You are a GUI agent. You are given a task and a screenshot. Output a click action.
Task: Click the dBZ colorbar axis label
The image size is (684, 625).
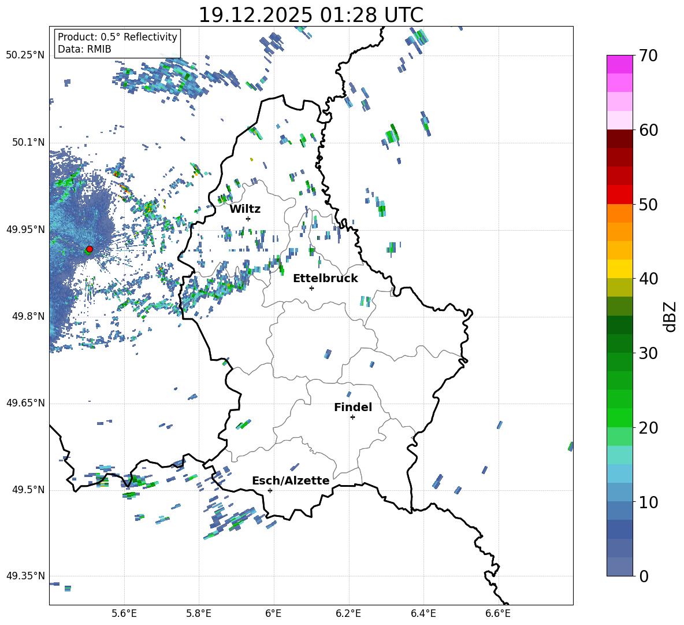[670, 316]
